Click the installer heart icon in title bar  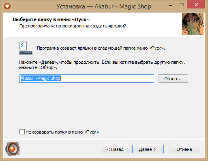tap(7, 6)
